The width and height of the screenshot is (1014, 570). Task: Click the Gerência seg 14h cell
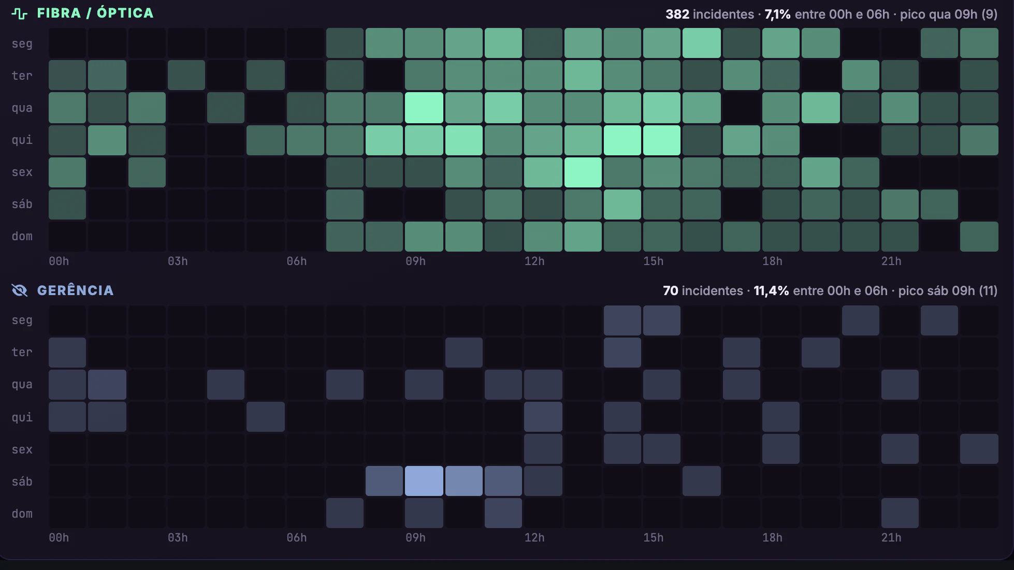pos(622,320)
